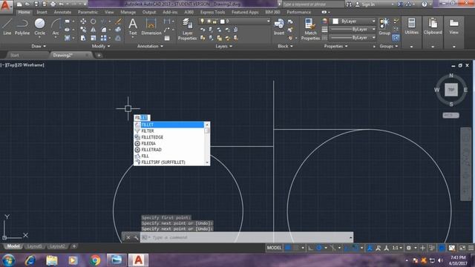Toggle annotation visibility icon in status bar
Image resolution: width=475 pixels, height=267 pixels.
[x=370, y=248]
